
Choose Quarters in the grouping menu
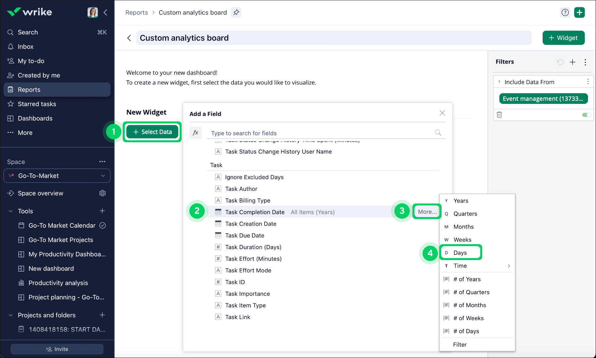click(465, 214)
